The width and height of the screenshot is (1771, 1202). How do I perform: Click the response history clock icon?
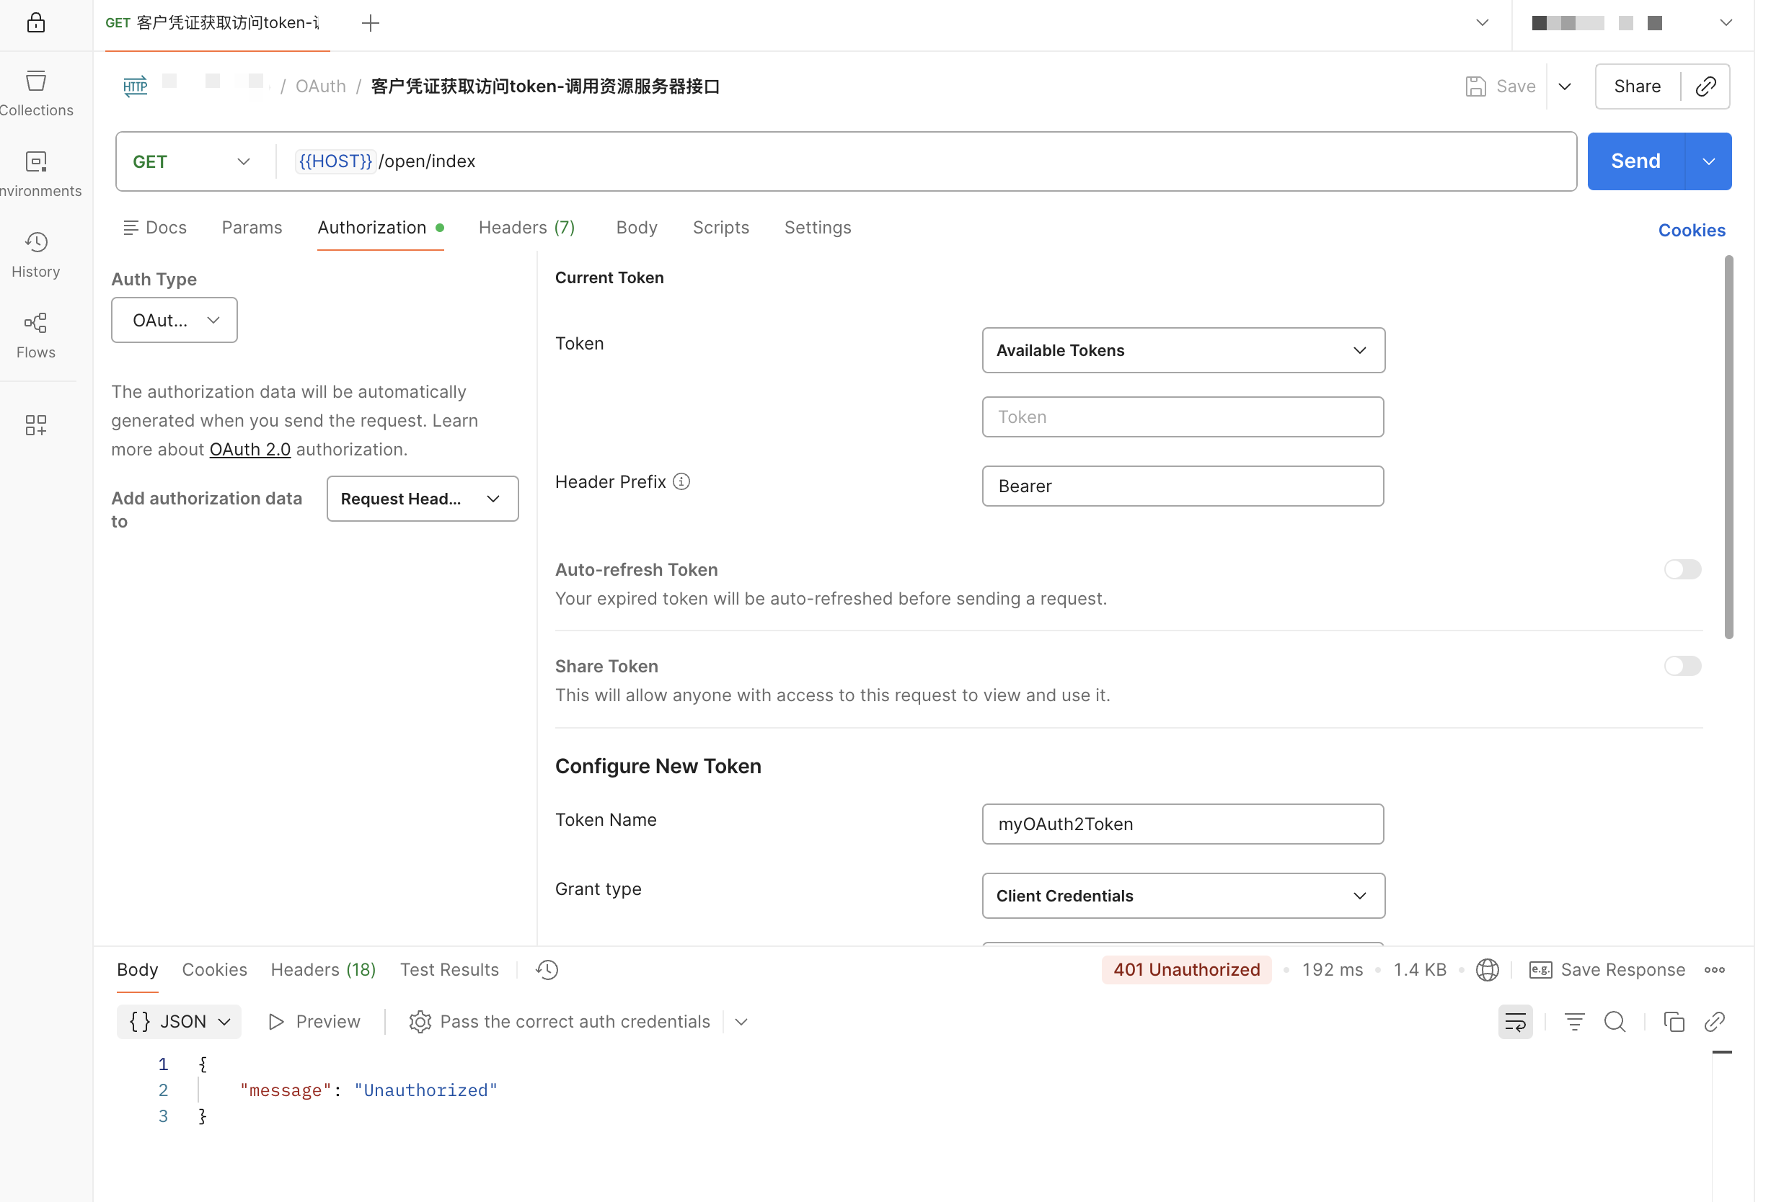click(547, 970)
